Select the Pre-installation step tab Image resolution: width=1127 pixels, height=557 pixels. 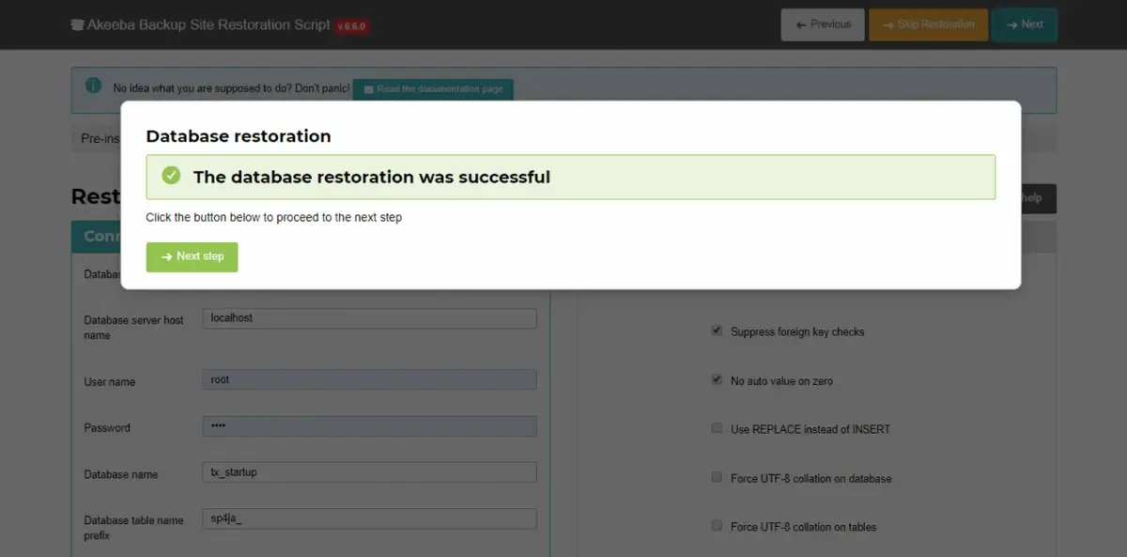coord(97,138)
